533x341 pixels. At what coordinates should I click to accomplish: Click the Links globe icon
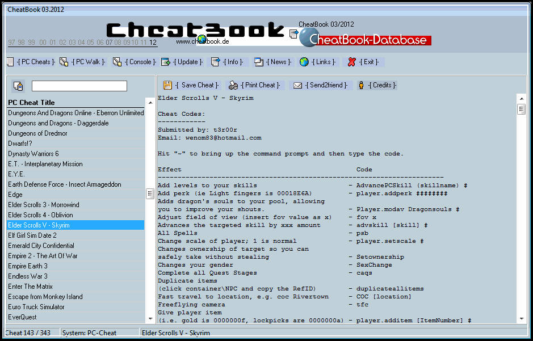(x=304, y=62)
